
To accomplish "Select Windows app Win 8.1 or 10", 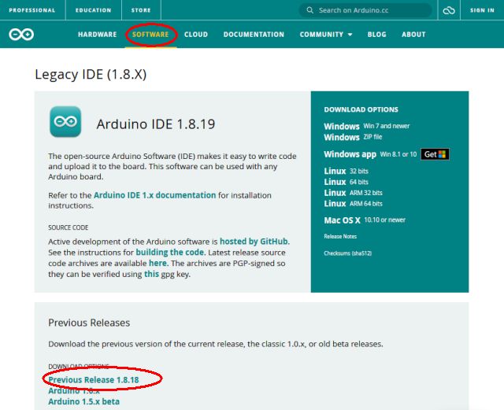I will click(x=370, y=154).
